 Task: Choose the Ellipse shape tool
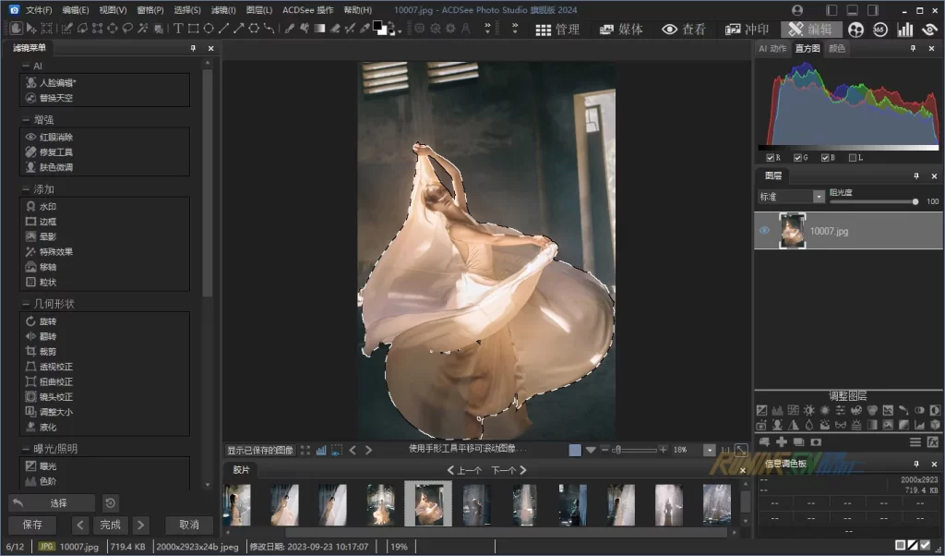point(209,29)
